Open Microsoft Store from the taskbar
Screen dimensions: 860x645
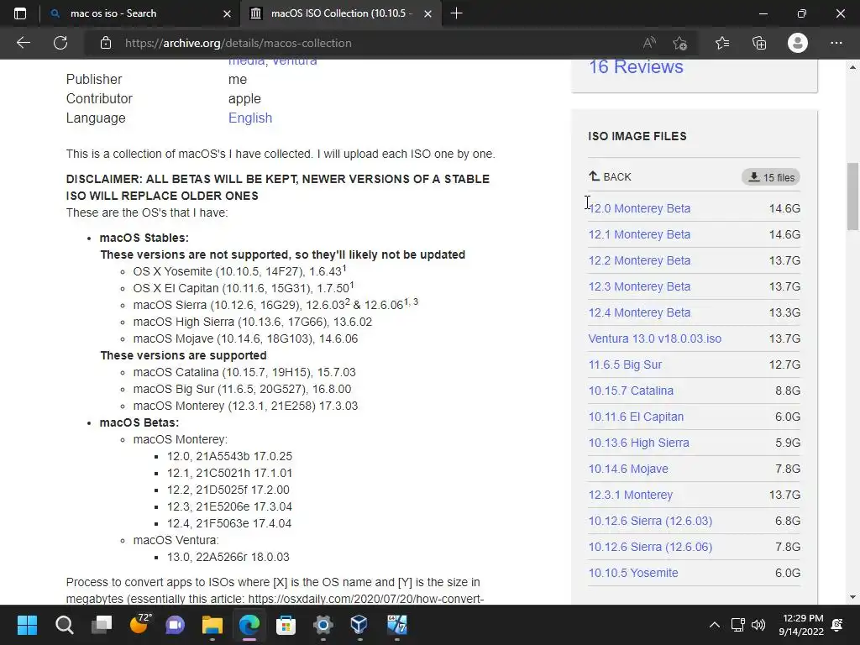[x=286, y=625]
